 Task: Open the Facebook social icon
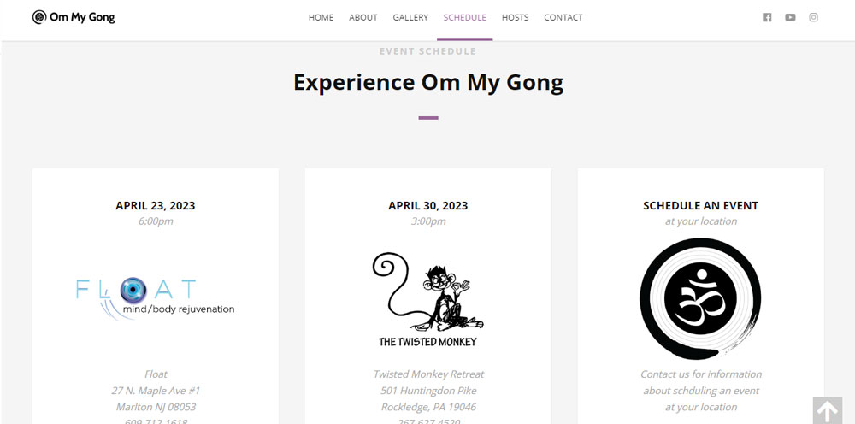[767, 17]
